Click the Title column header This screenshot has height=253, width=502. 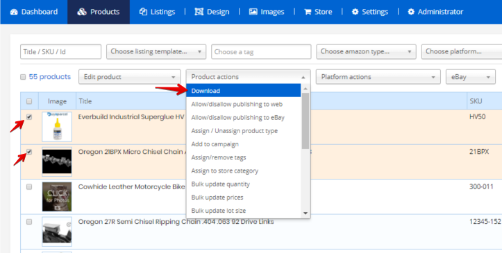[x=85, y=101]
